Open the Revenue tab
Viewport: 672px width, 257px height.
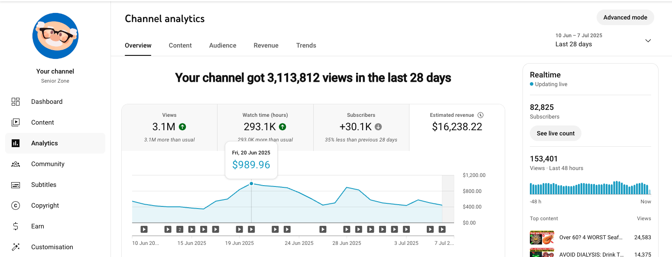(x=266, y=45)
